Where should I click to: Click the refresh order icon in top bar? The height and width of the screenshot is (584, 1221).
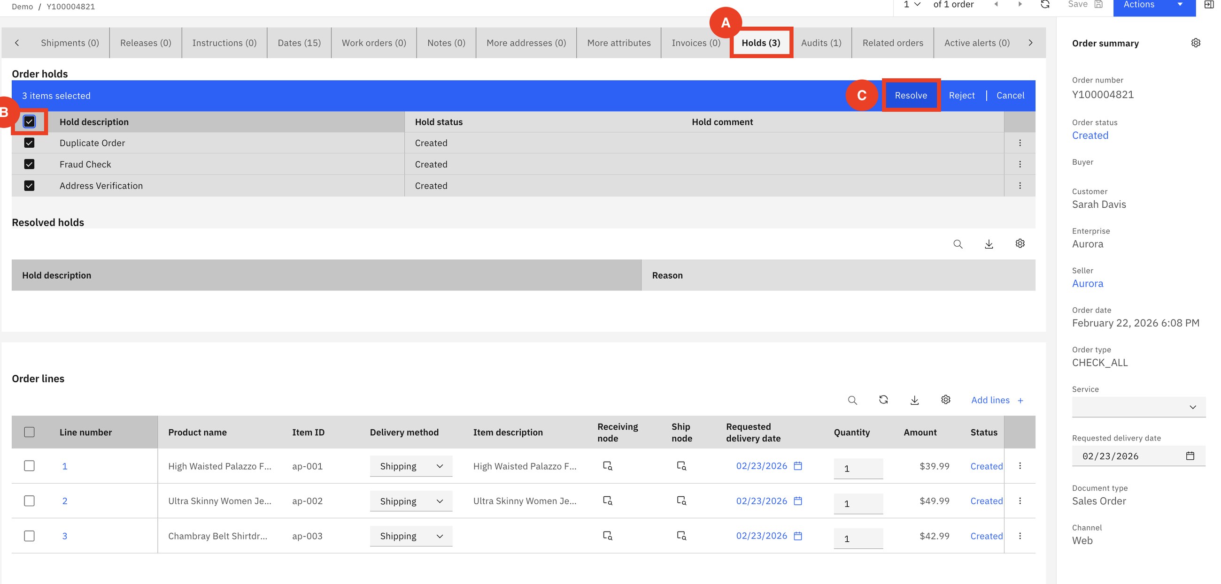tap(1045, 4)
